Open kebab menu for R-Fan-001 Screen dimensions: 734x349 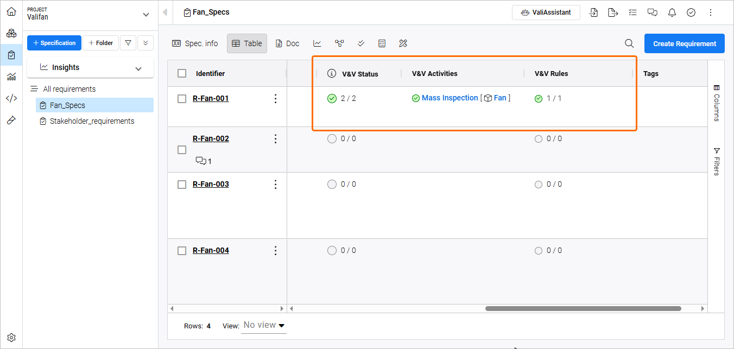(x=275, y=98)
